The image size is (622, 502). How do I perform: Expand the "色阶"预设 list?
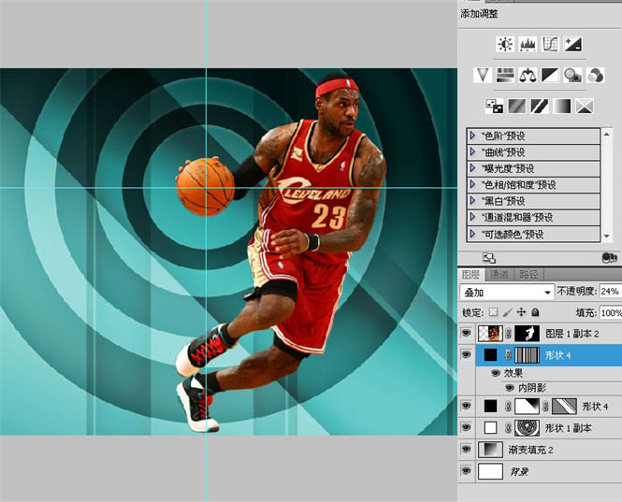click(x=472, y=136)
